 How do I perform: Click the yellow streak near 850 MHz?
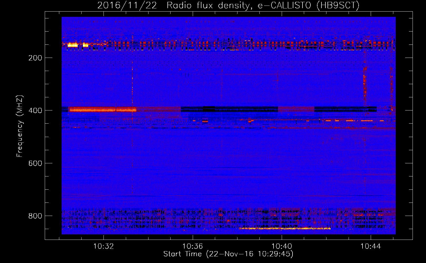point(285,229)
